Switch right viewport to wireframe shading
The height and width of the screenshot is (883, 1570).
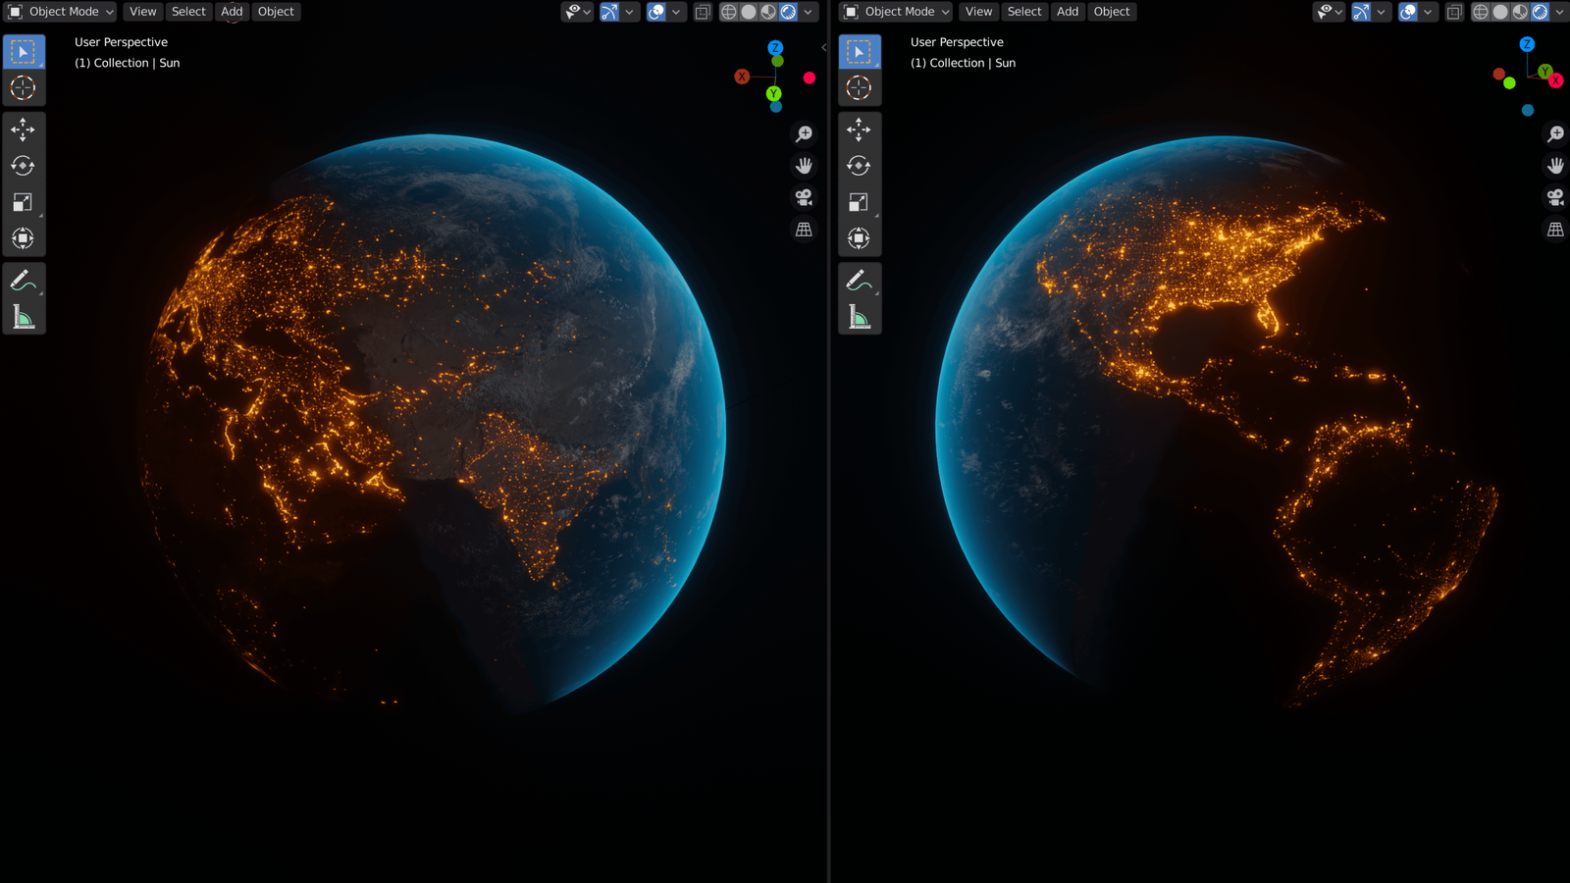[1481, 12]
